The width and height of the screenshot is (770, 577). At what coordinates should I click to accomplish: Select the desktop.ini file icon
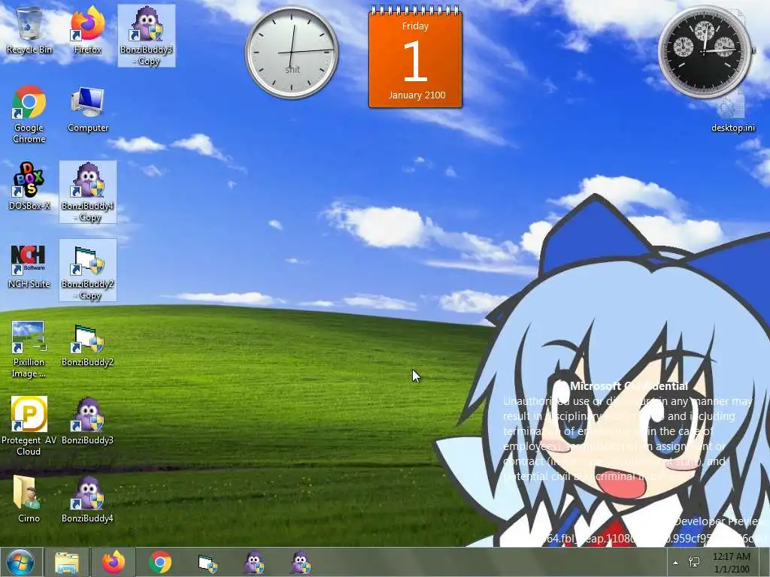coord(733,114)
